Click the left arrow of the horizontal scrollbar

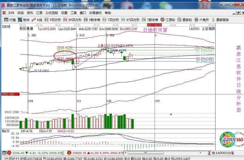pos(126,153)
